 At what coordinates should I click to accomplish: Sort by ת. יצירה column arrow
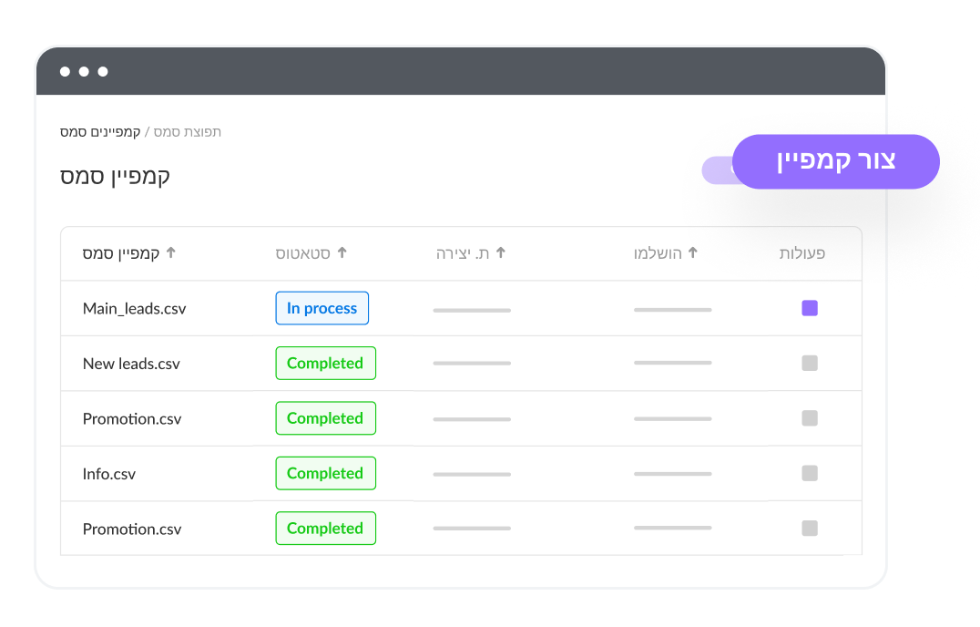pos(501,252)
